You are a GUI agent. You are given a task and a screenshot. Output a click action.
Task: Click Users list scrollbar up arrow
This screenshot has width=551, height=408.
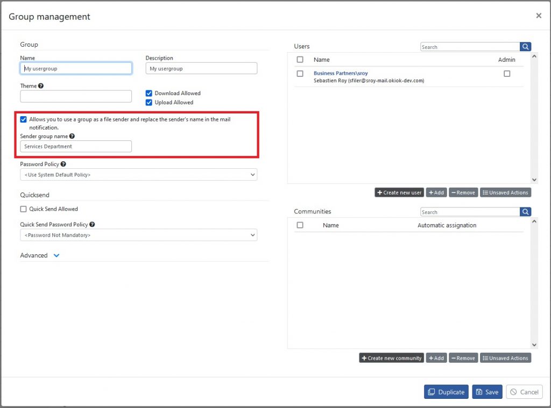click(534, 56)
